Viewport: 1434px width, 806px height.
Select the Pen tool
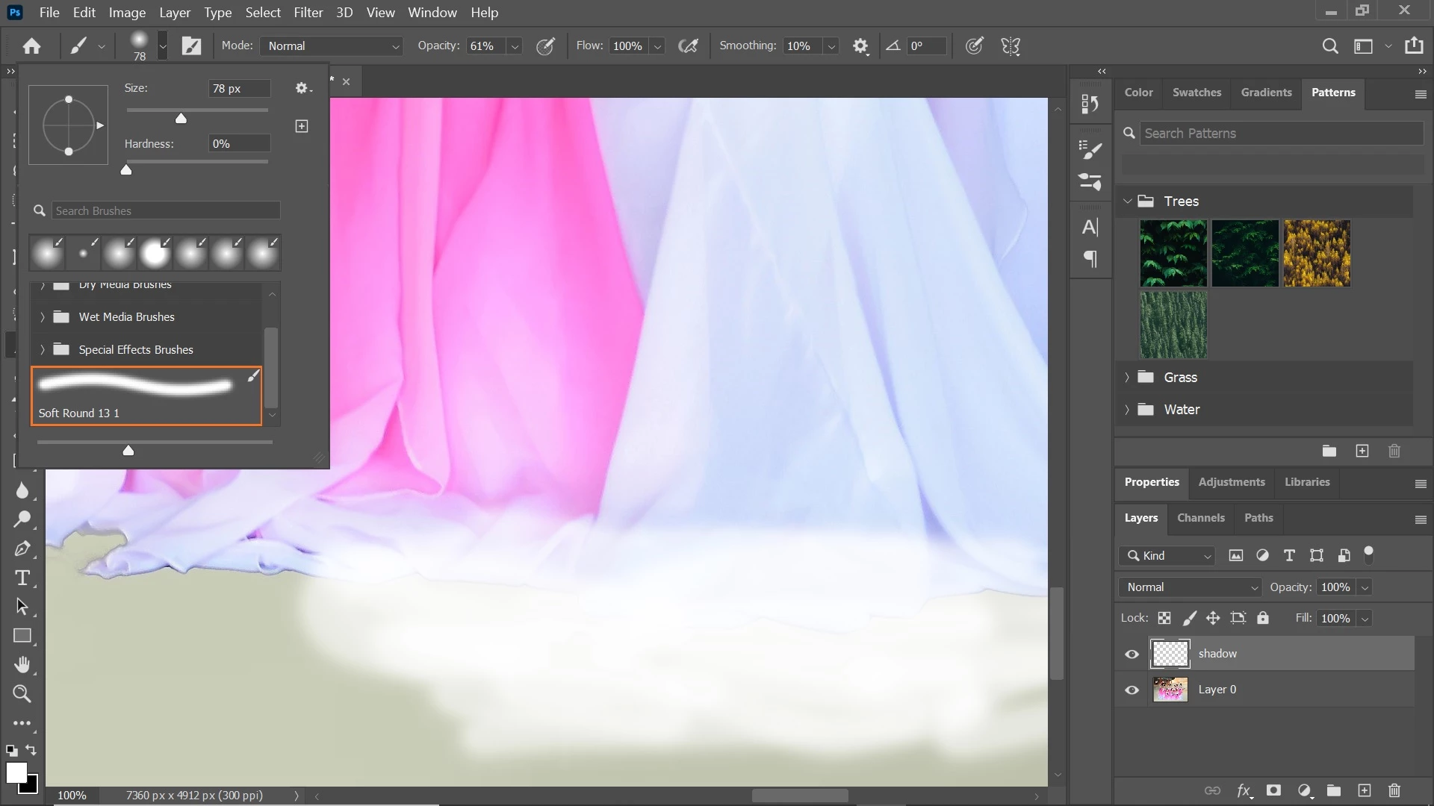coord(22,549)
